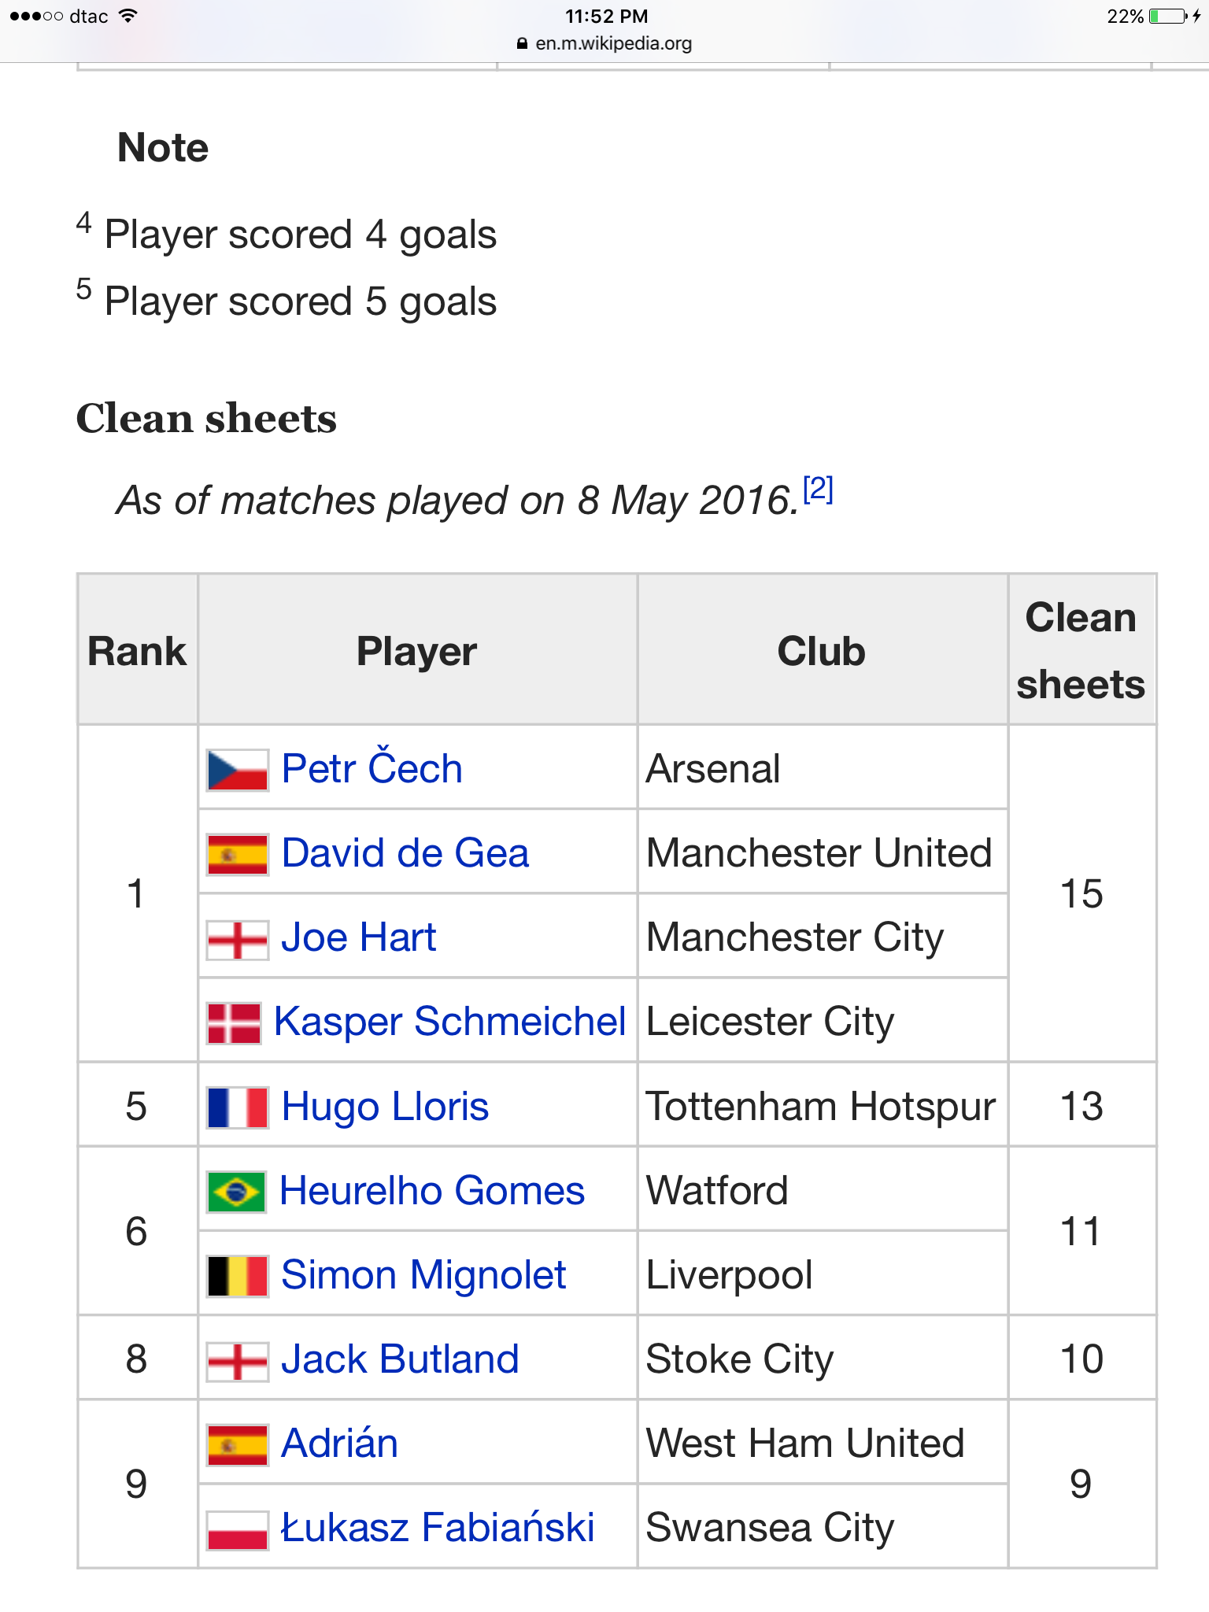Tap the Danish flag by Kasper Schmeichel

pos(234,1022)
